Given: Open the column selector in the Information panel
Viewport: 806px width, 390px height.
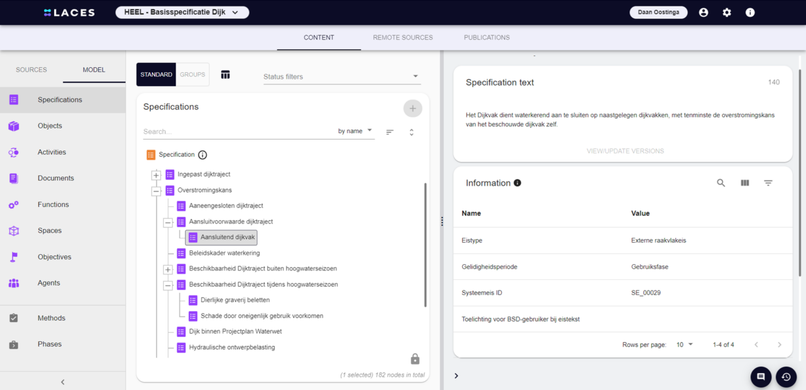Looking at the screenshot, I should pos(744,182).
